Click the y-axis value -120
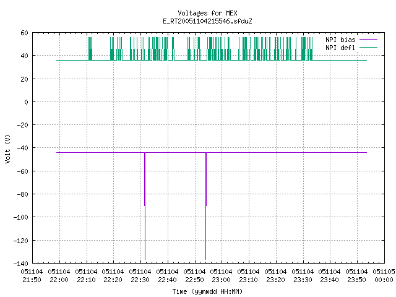The width and height of the screenshot is (396, 297). pos(20,241)
